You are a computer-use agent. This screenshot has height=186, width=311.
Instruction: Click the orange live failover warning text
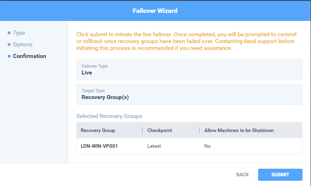coord(186,41)
